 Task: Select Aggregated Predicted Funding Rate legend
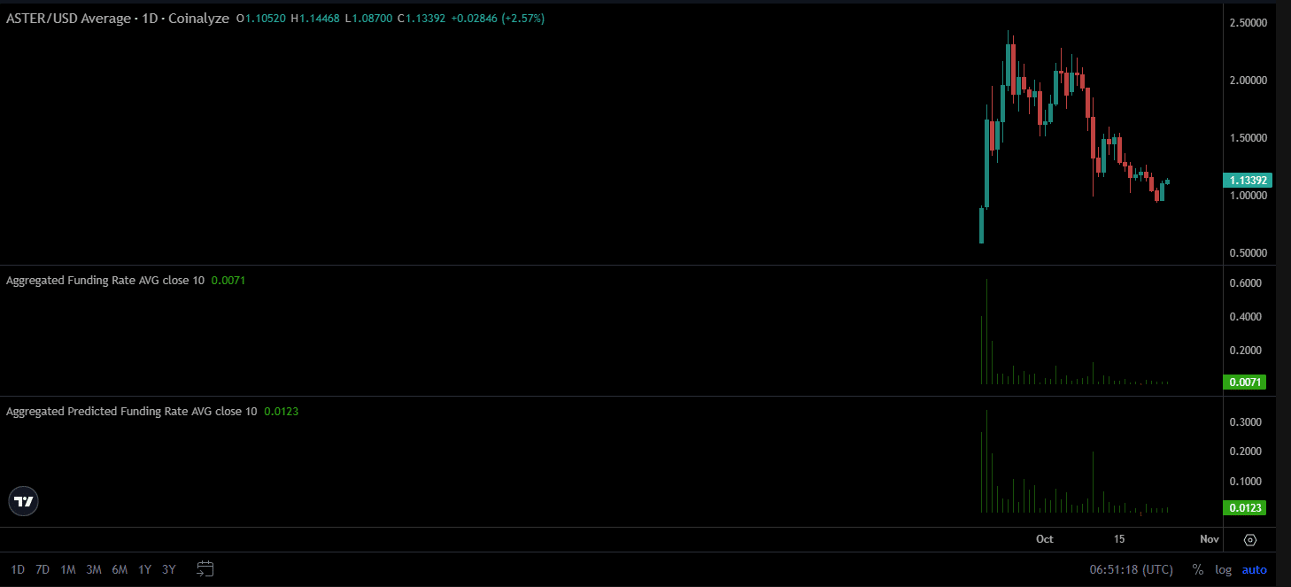click(131, 412)
